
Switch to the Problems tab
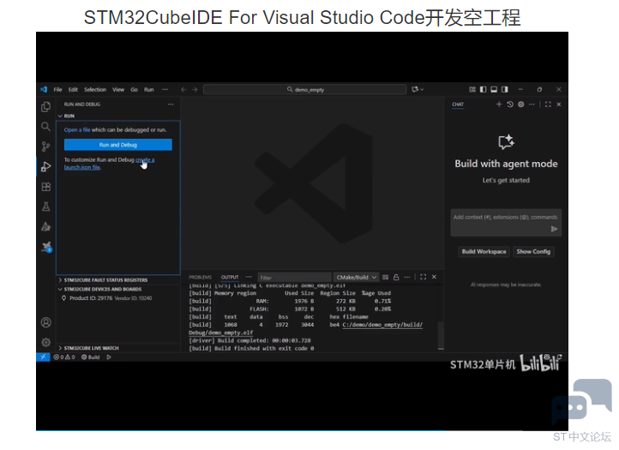(x=200, y=277)
